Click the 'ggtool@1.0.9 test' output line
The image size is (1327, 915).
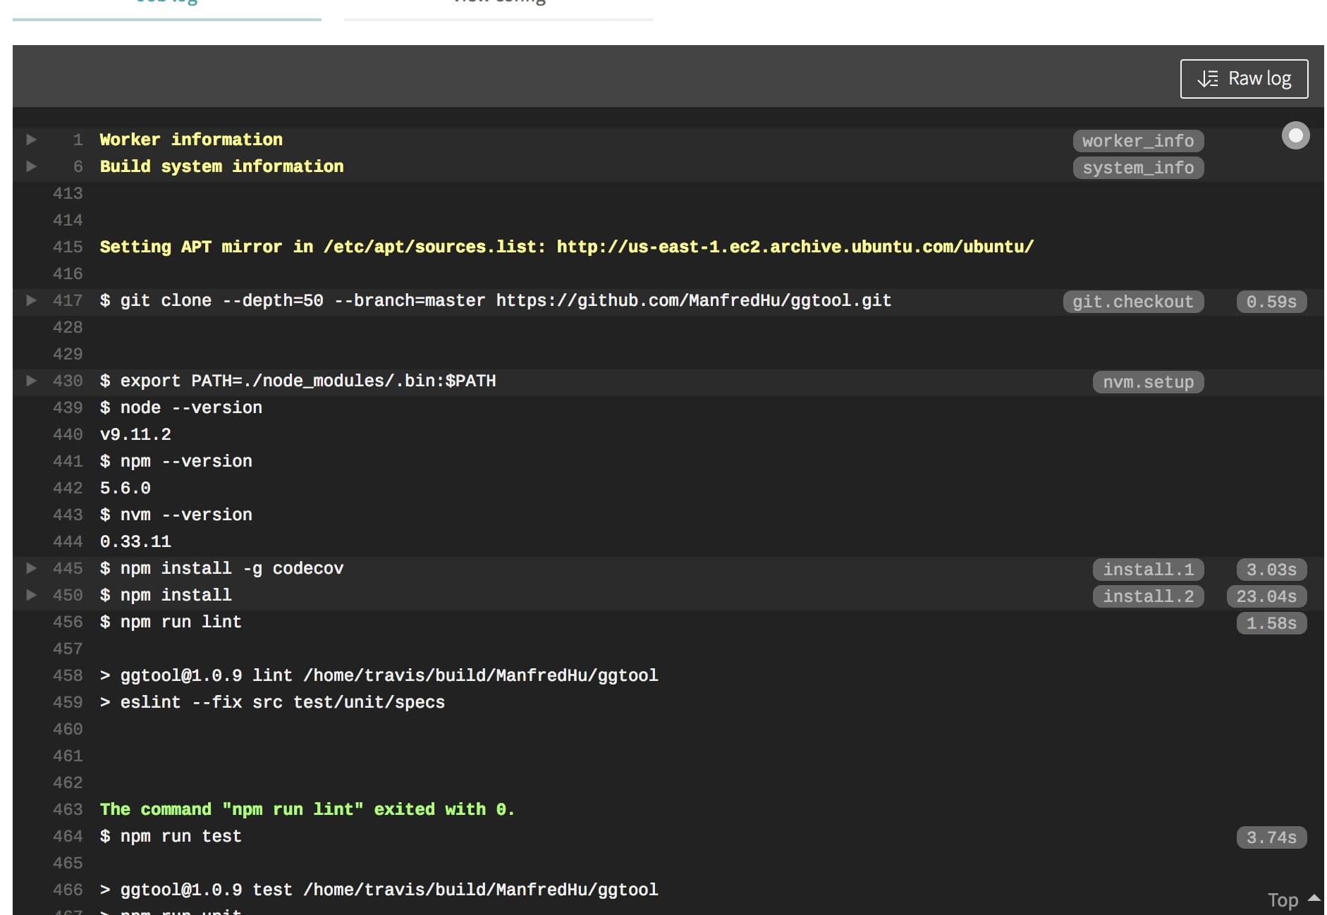coord(379,890)
